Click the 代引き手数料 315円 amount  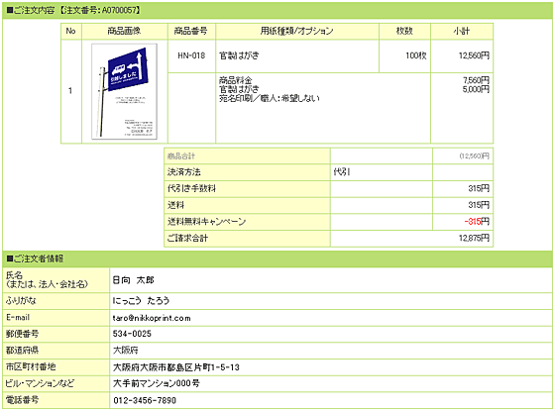pyautogui.click(x=479, y=188)
